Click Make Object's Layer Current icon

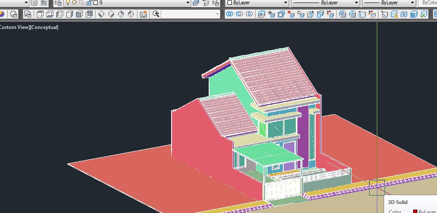click(196, 3)
